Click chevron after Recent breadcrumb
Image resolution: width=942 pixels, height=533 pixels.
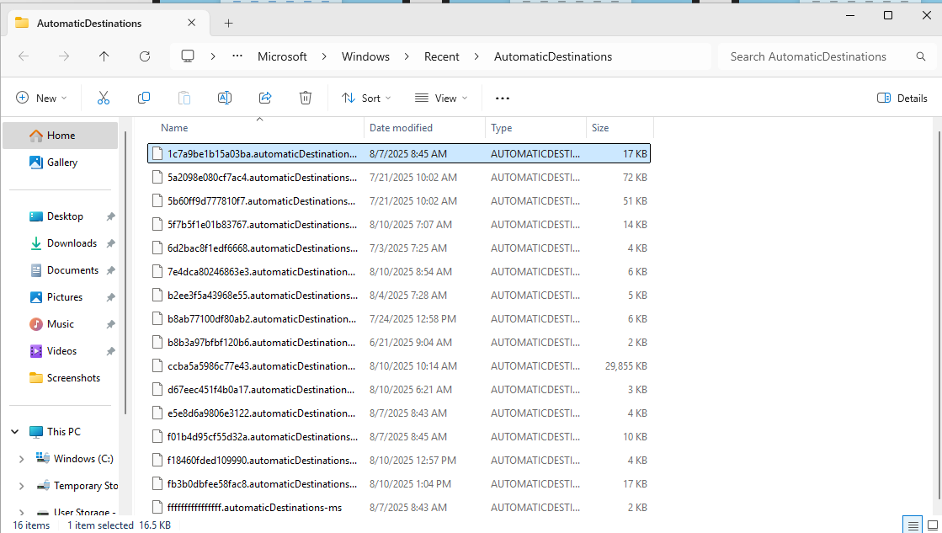(476, 56)
